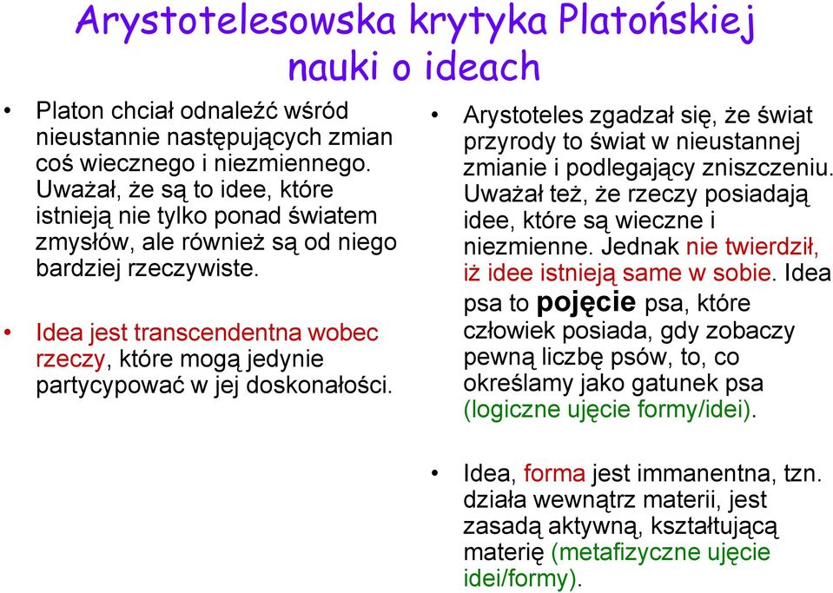The width and height of the screenshot is (833, 593).
Task: Click the line 'partycypować w jej doskonałości.'
Action: [215, 385]
